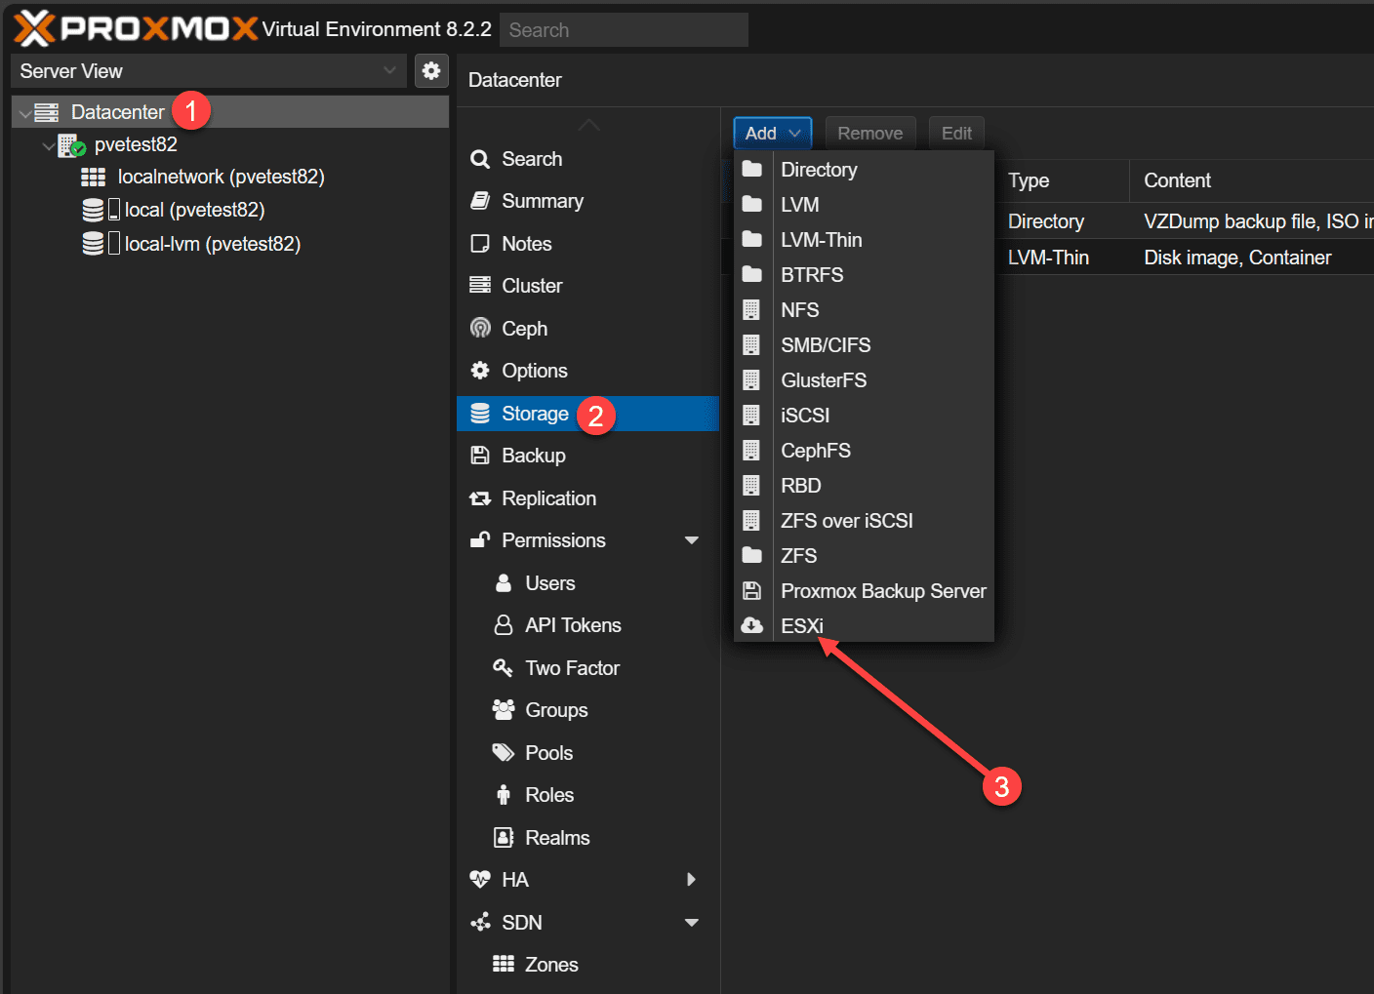Collapse the Datacenter tree node
The image size is (1374, 994).
click(24, 113)
